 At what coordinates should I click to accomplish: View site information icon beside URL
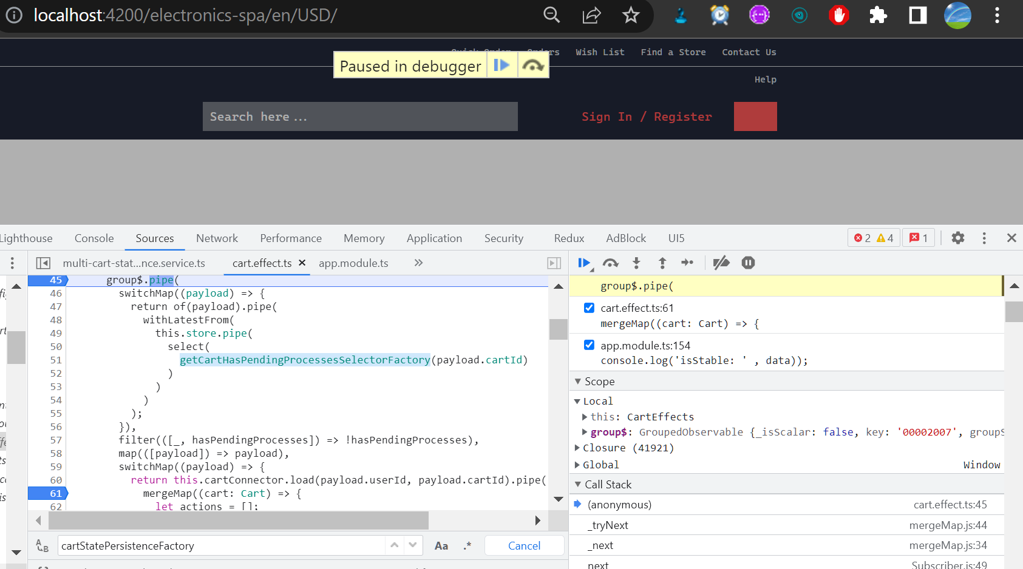14,15
